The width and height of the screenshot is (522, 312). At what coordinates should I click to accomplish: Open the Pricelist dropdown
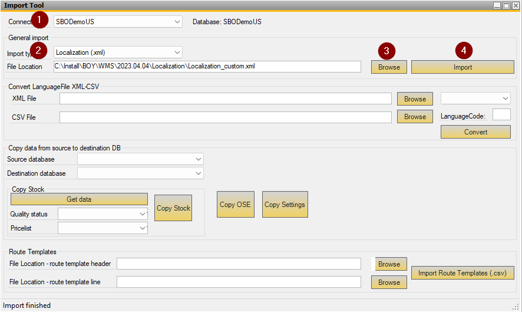(x=103, y=228)
